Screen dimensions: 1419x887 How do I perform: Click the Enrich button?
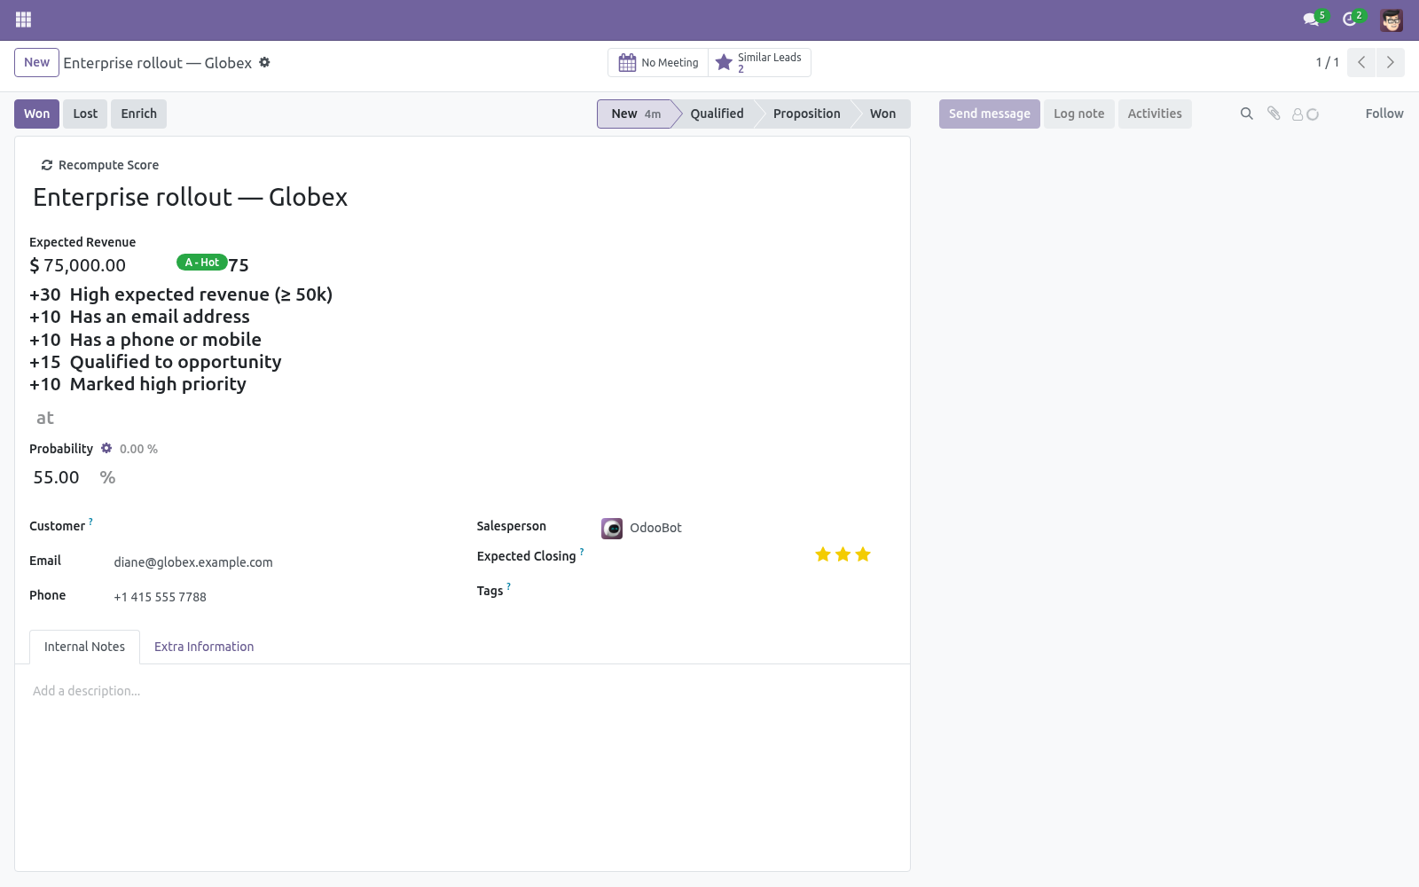click(139, 114)
